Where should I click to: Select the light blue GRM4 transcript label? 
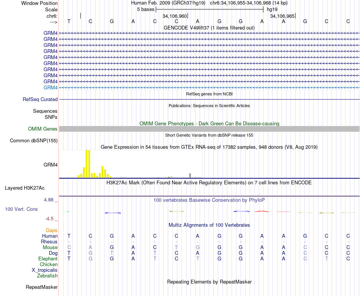coord(50,87)
